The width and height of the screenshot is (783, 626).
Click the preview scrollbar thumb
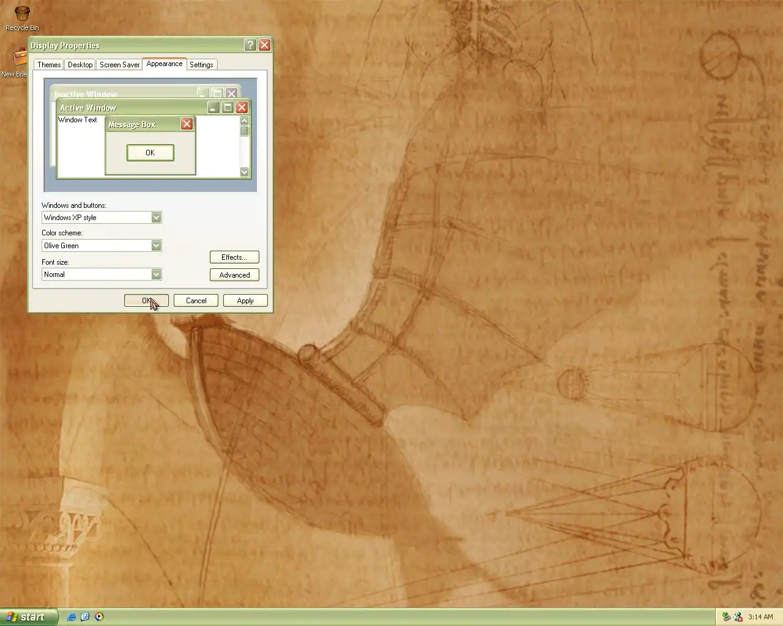245,131
